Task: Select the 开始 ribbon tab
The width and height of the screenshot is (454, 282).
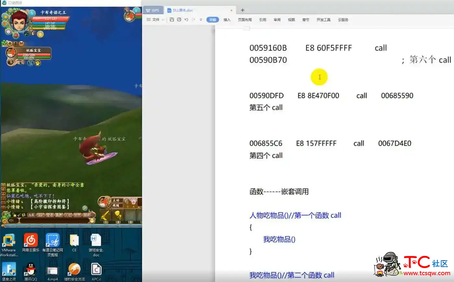Action: (x=213, y=20)
